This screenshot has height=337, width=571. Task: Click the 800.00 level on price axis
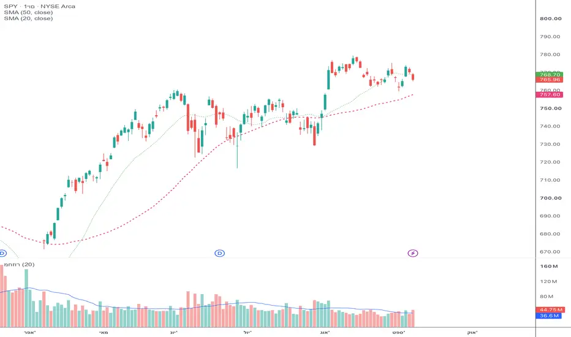click(550, 18)
